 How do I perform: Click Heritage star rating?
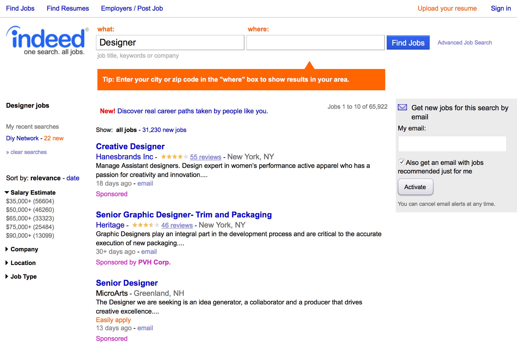pyautogui.click(x=146, y=225)
